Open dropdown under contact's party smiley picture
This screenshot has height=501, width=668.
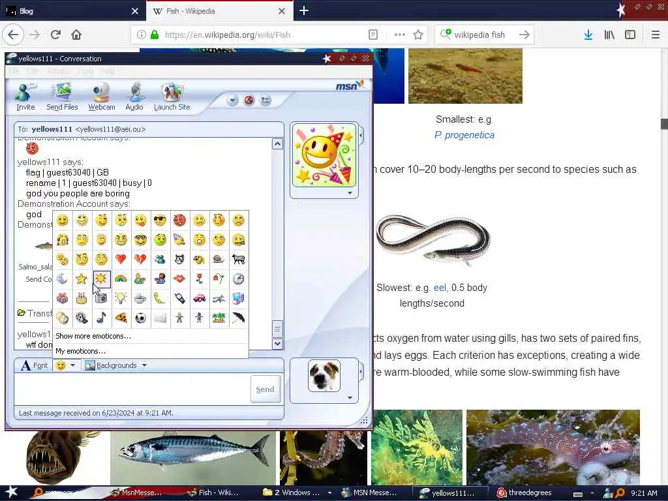[x=350, y=193]
